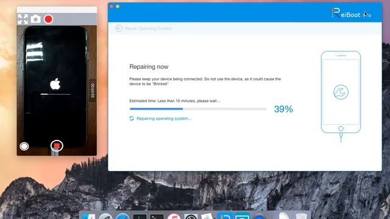
Task: Click the 00:04:55 recording timer label
Action: (93, 91)
